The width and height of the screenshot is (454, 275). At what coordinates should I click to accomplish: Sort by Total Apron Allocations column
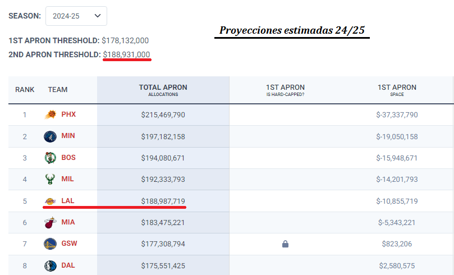coord(163,90)
